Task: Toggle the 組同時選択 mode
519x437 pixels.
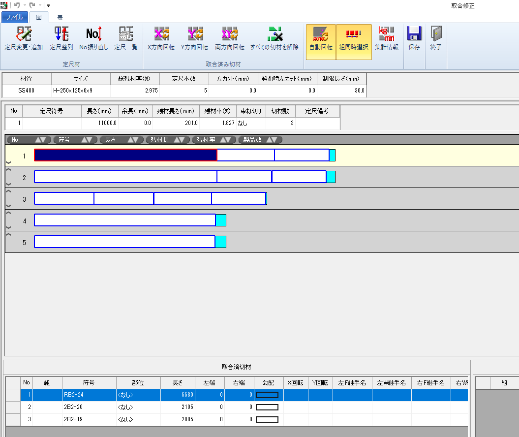Action: (354, 42)
